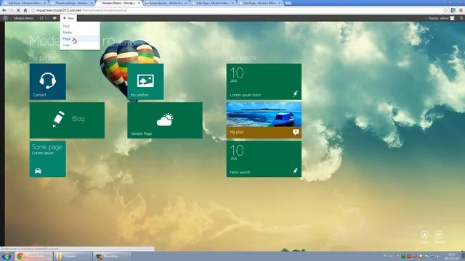Click comment icon on My post tile
Screen dimensions: 465x261
(296, 132)
